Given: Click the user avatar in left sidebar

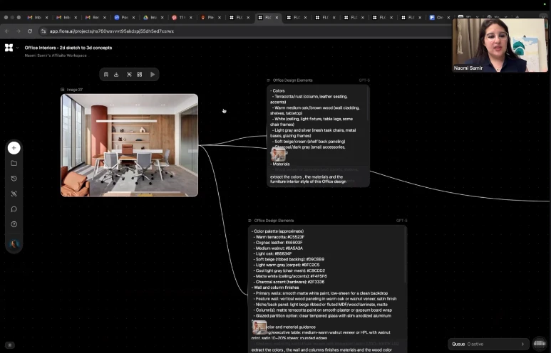Looking at the screenshot, I should tap(14, 244).
